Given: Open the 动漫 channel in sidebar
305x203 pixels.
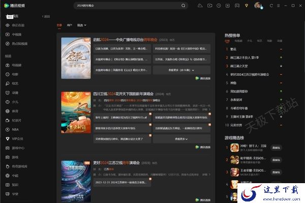Looking at the screenshot, I should pos(12,93).
